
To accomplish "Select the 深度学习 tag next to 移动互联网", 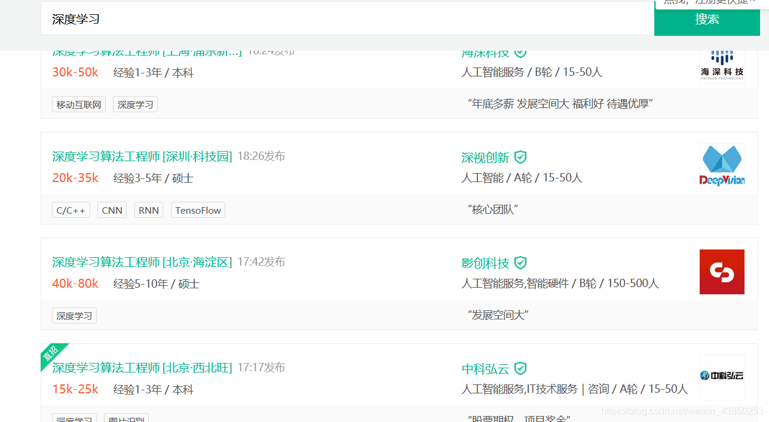I will click(x=135, y=104).
